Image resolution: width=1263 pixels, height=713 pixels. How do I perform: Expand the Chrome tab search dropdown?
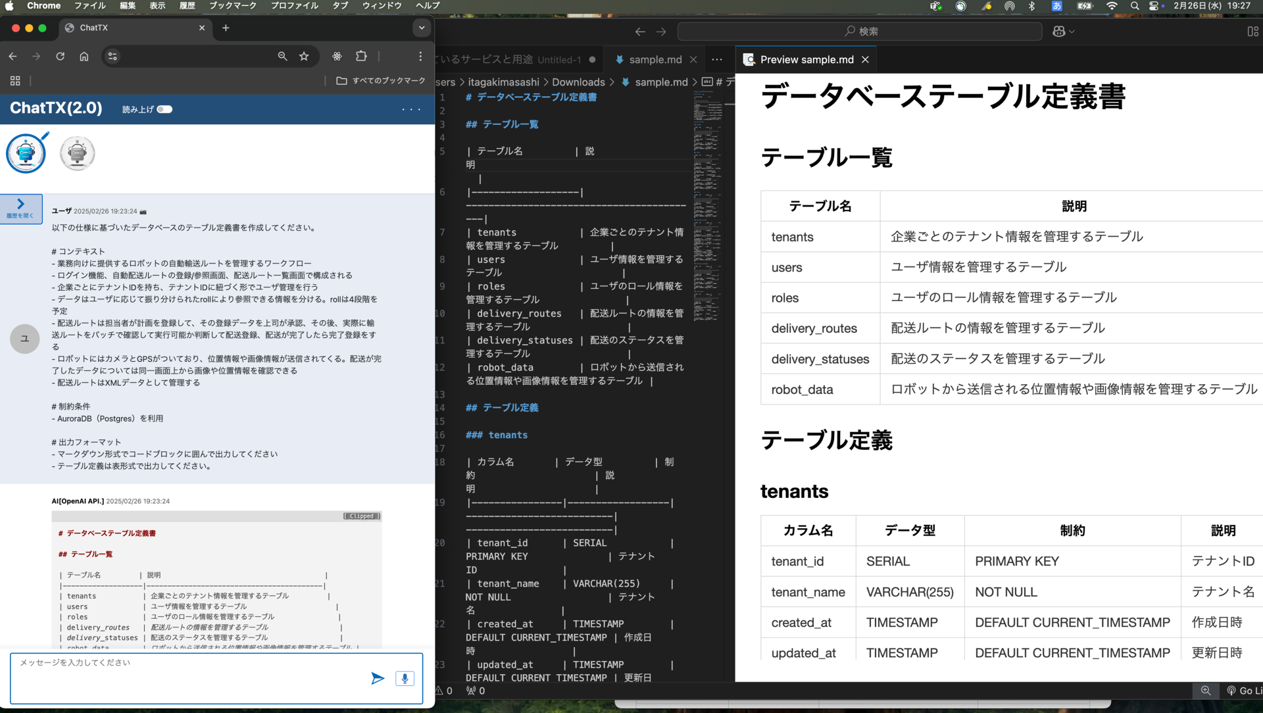[422, 28]
